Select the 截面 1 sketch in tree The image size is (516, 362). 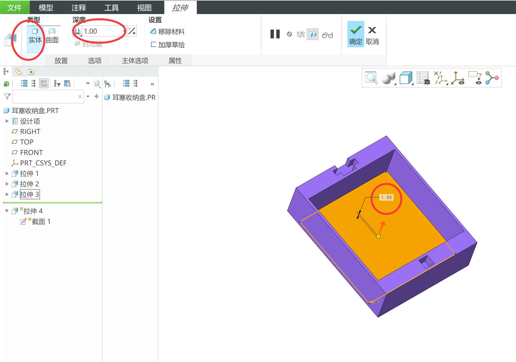(x=35, y=221)
